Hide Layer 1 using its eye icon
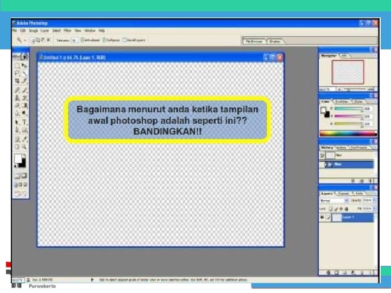Viewport: 391px width, 293px height. pyautogui.click(x=322, y=218)
